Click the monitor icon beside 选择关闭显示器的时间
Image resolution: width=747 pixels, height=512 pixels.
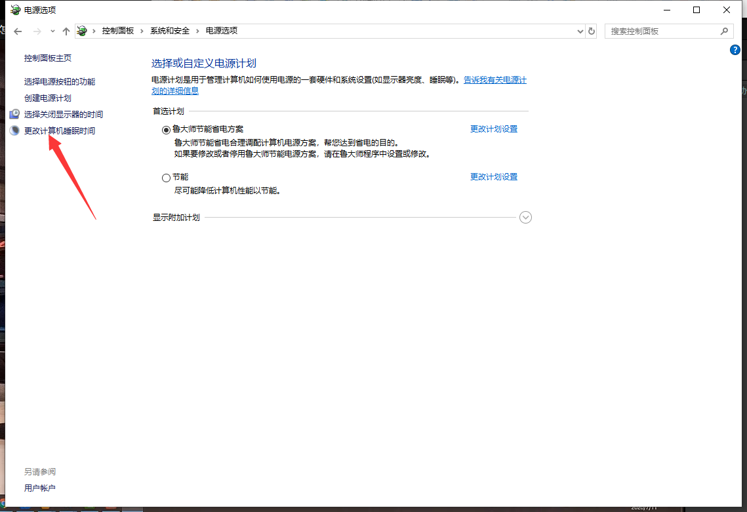click(14, 114)
